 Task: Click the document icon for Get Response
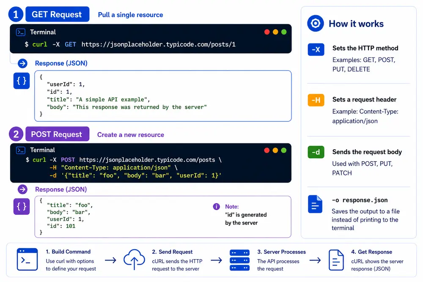pos(336,260)
